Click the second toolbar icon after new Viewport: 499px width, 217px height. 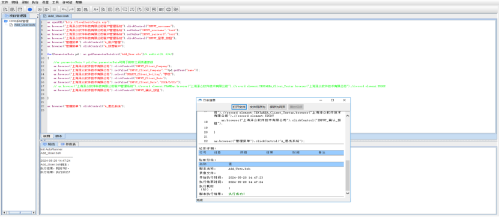click(x=13, y=9)
